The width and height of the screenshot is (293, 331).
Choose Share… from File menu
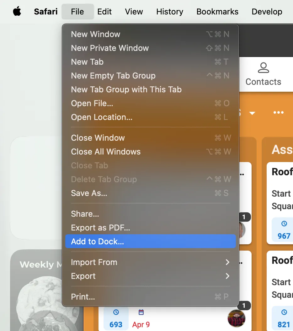point(151,214)
